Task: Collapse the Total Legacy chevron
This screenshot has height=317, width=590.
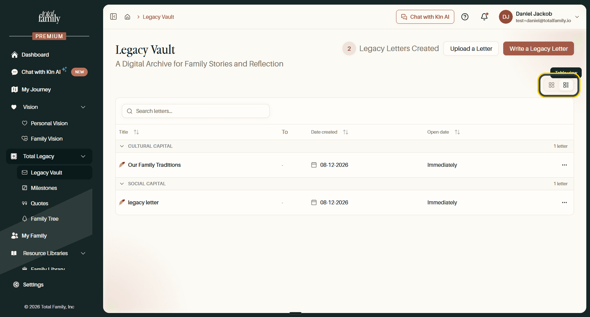Action: pos(83,156)
